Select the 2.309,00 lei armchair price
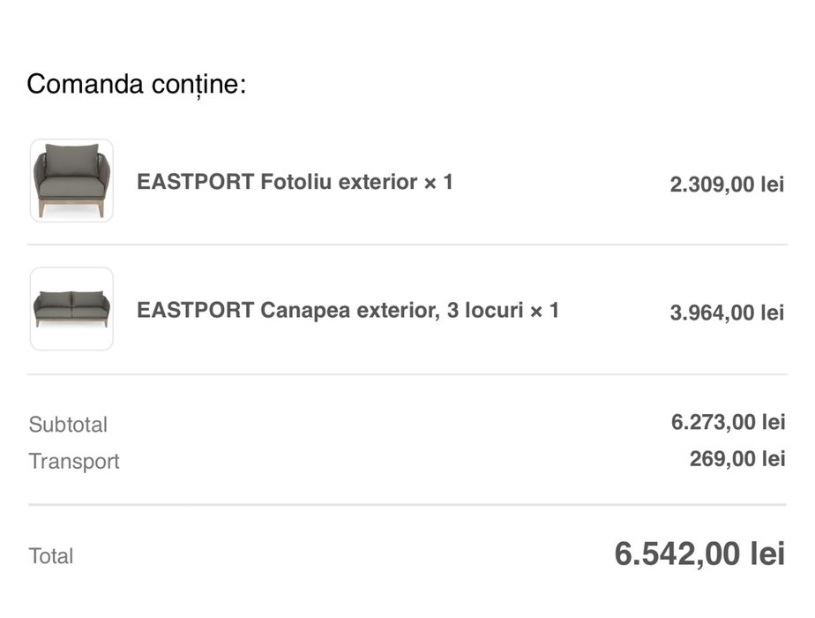 click(727, 185)
